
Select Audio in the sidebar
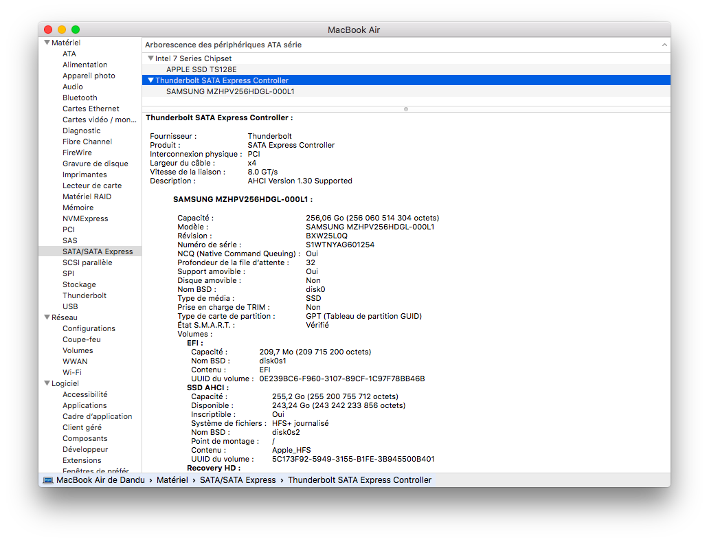coord(73,87)
